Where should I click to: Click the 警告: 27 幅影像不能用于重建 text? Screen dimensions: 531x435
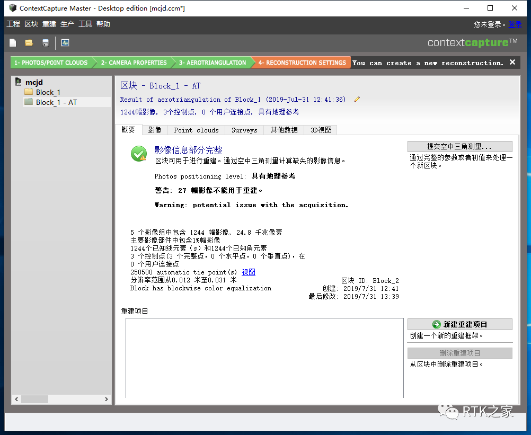(x=209, y=190)
